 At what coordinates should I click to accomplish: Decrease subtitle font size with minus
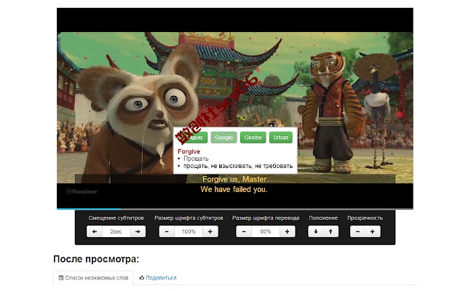[167, 231]
